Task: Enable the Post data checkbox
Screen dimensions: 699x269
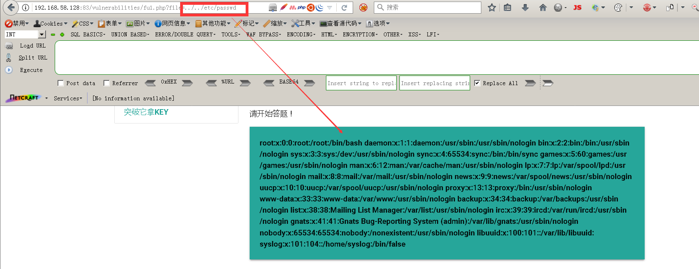Action: pyautogui.click(x=61, y=83)
